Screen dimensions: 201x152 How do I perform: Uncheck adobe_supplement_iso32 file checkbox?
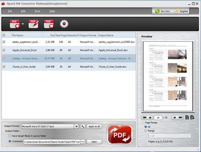pyautogui.click(x=4, y=42)
